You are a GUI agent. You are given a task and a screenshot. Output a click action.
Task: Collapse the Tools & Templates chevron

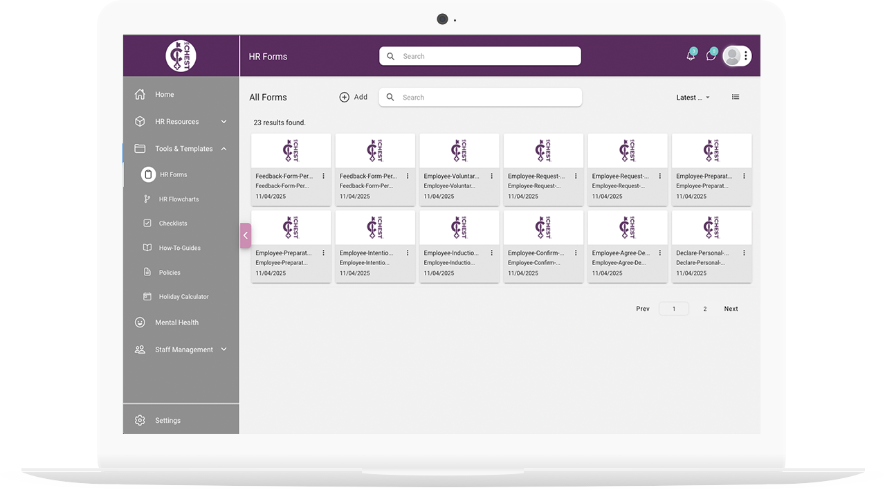coord(223,149)
